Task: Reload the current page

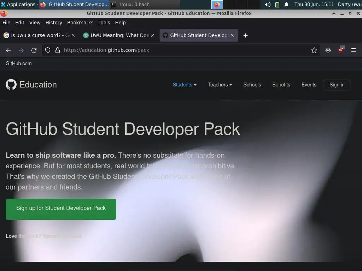Action: [x=34, y=50]
